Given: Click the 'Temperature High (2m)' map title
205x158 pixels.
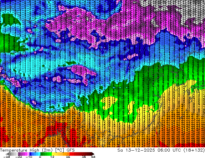Looking at the screenshot, I should click(26, 150).
